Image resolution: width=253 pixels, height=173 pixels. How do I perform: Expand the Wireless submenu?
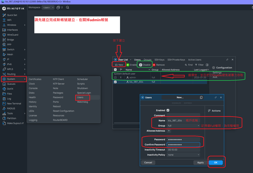(25, 25)
